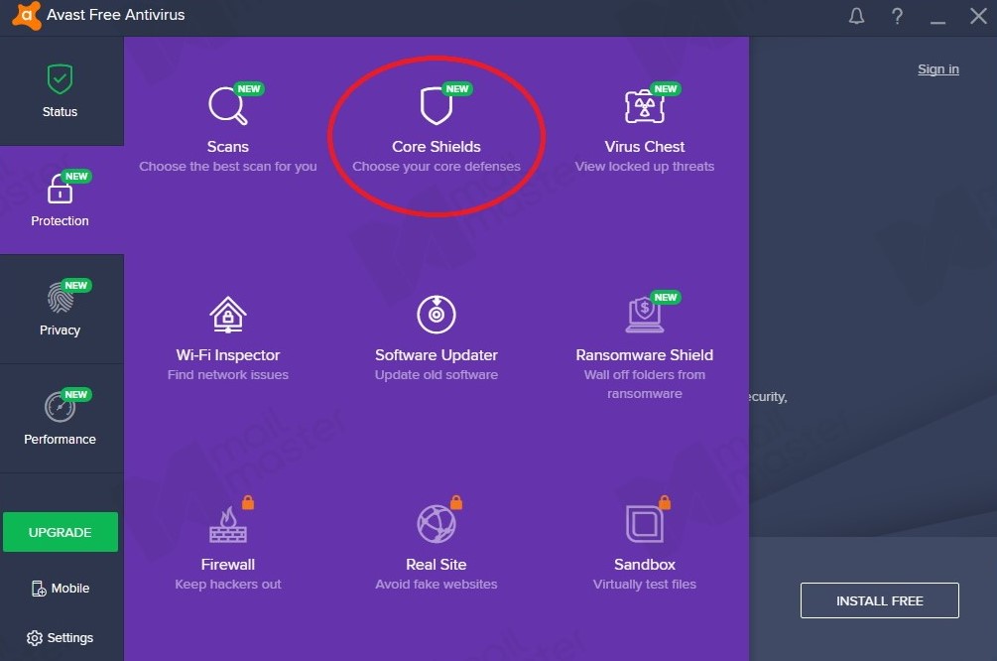Click the "Choose your core defenses" text

point(436,167)
